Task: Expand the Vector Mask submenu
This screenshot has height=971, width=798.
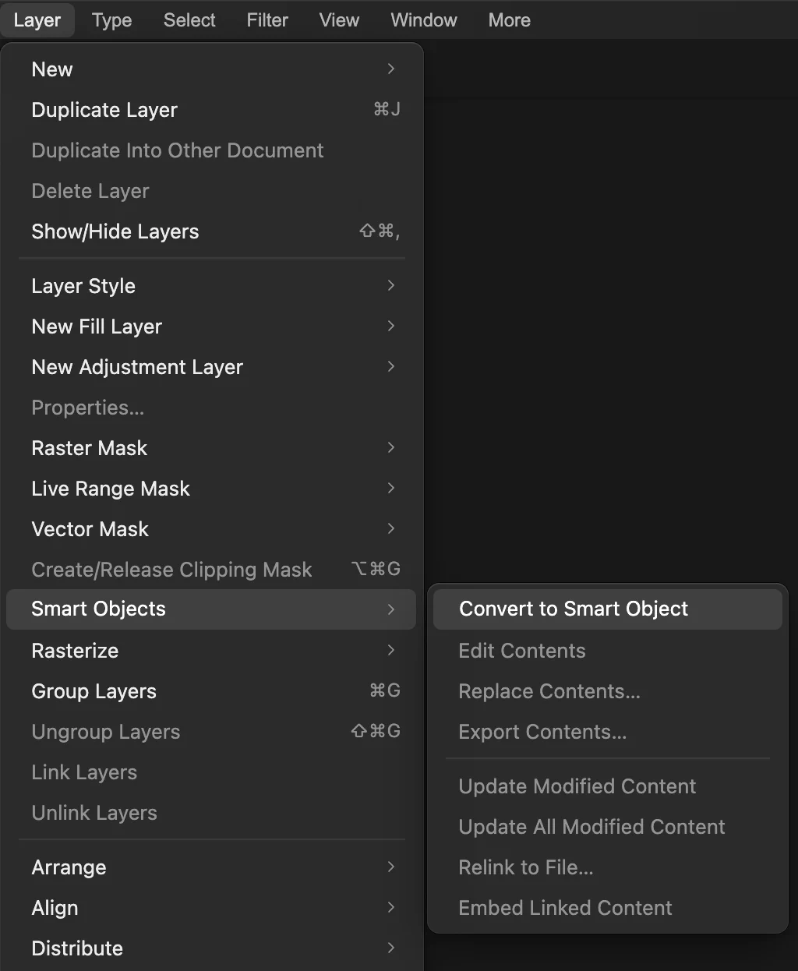Action: pos(211,529)
